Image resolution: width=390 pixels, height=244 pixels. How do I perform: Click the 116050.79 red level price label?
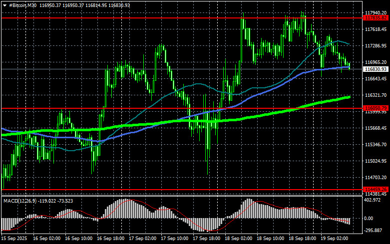pos(376,108)
